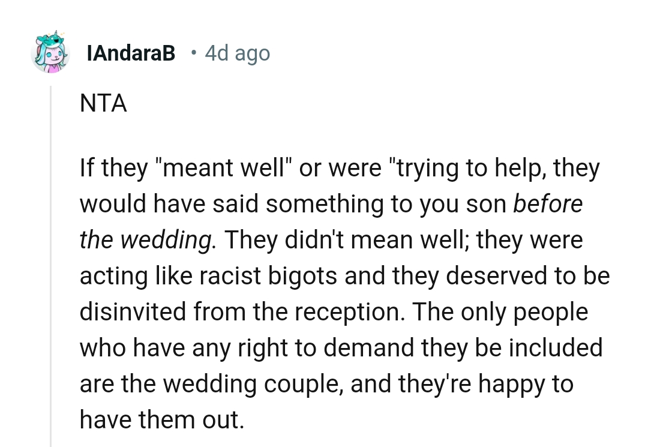Click the closing words "have them out."

point(162,420)
